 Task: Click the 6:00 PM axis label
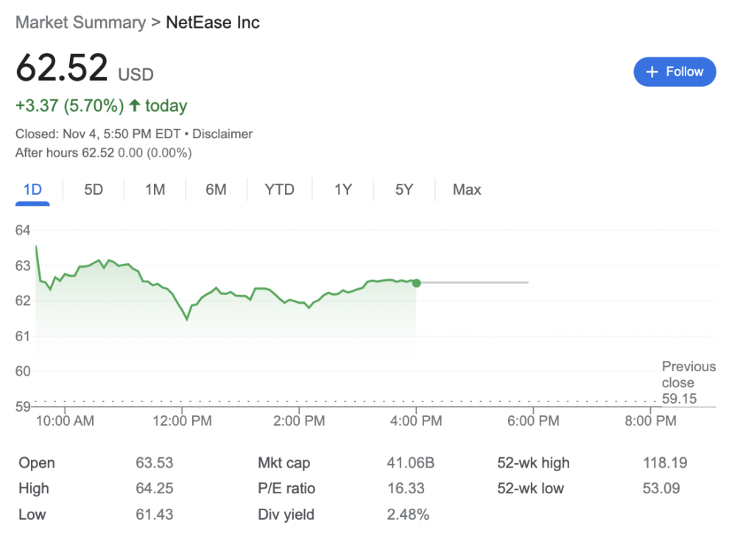point(533,421)
